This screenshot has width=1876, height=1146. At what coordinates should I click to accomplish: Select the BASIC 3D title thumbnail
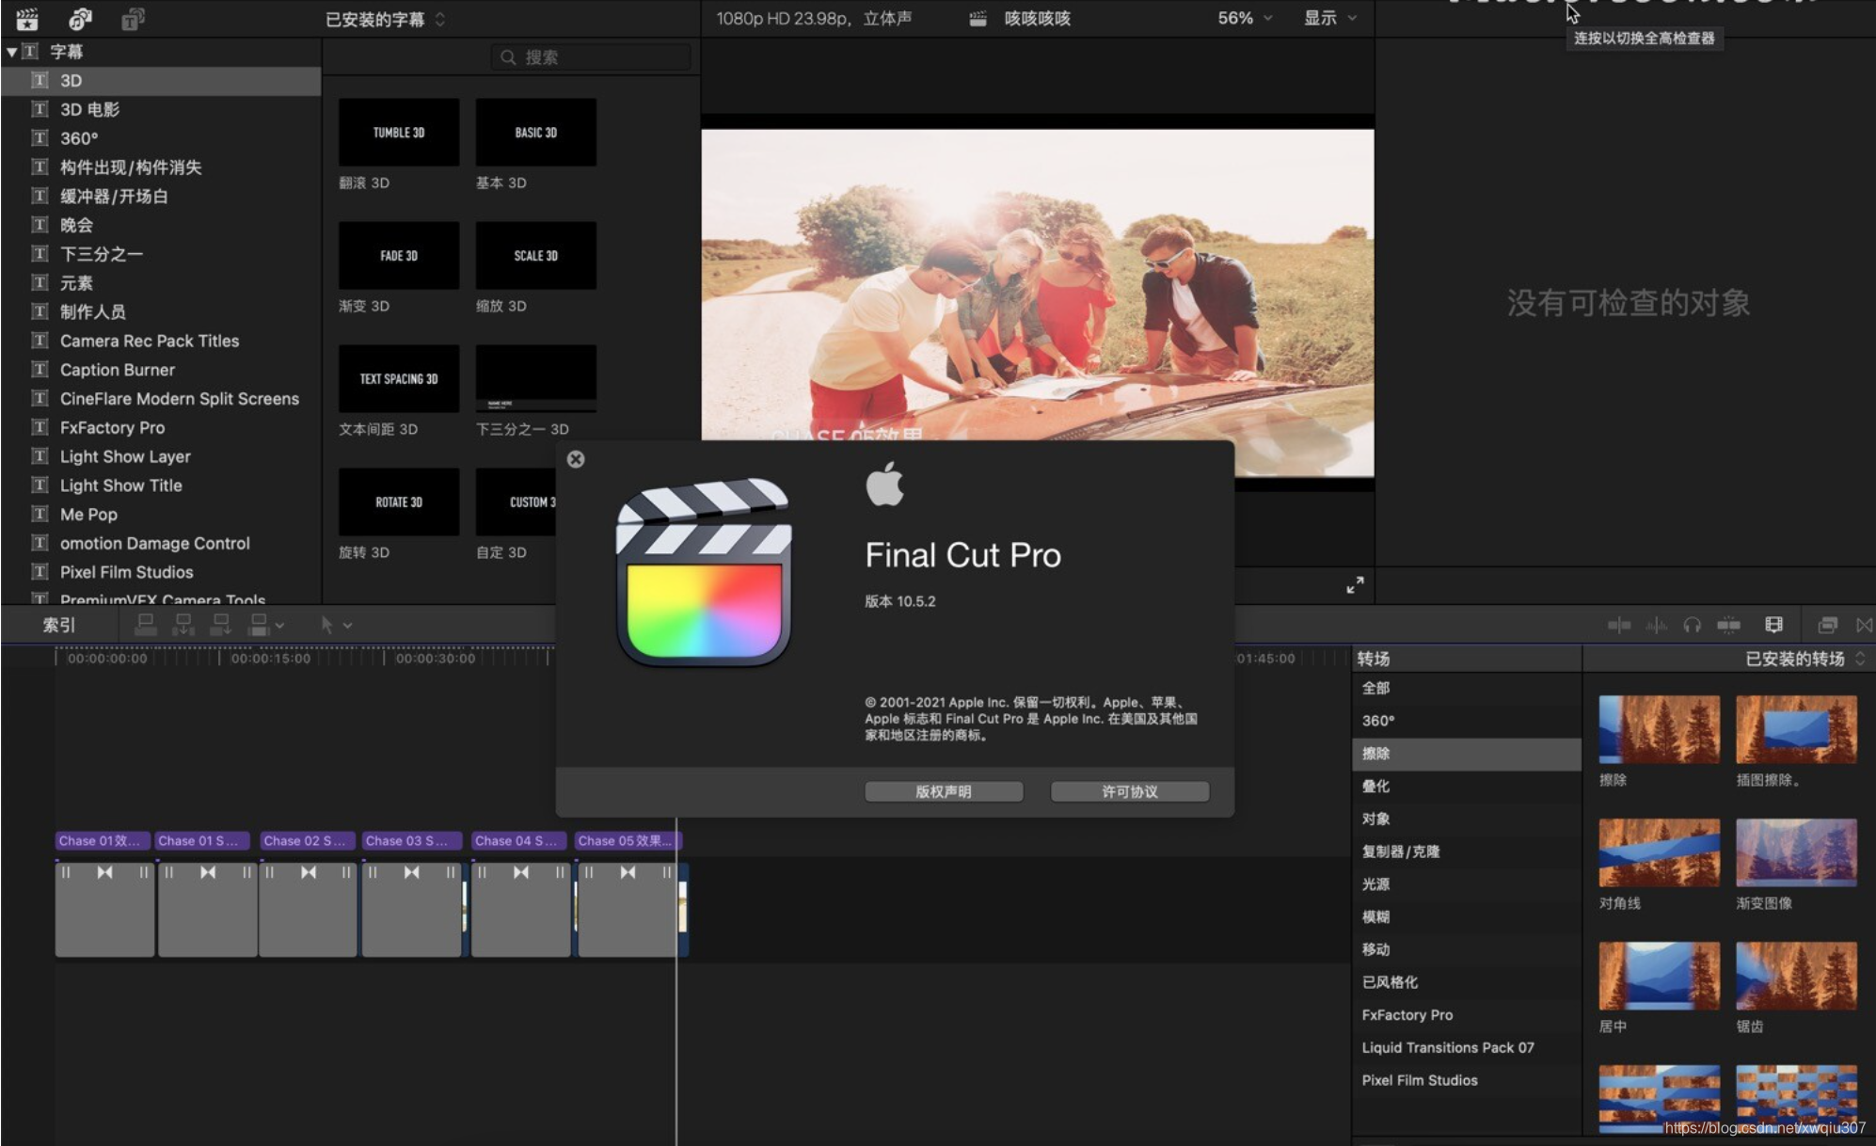point(536,133)
